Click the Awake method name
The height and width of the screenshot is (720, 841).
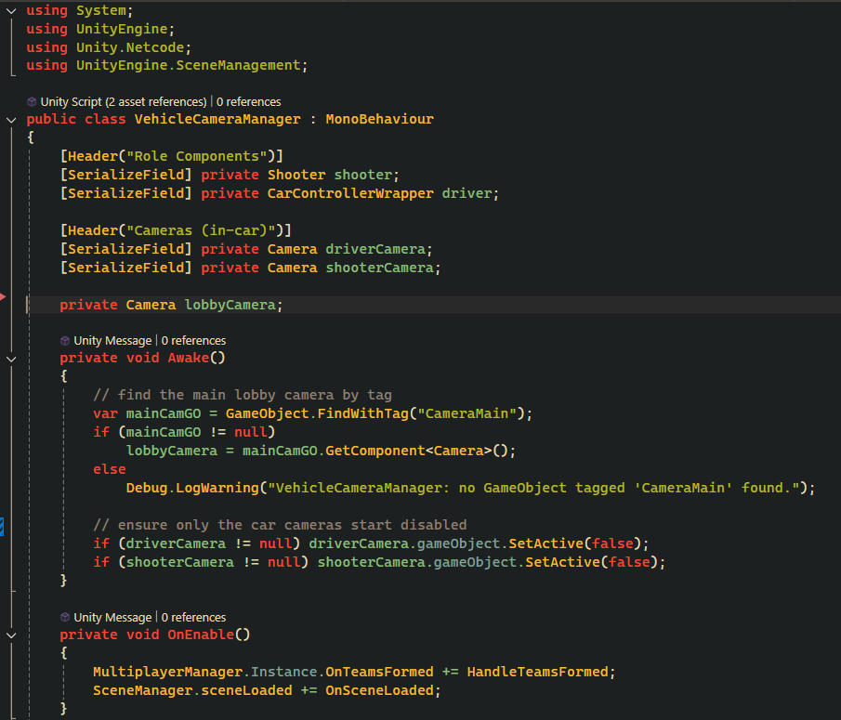tap(189, 358)
